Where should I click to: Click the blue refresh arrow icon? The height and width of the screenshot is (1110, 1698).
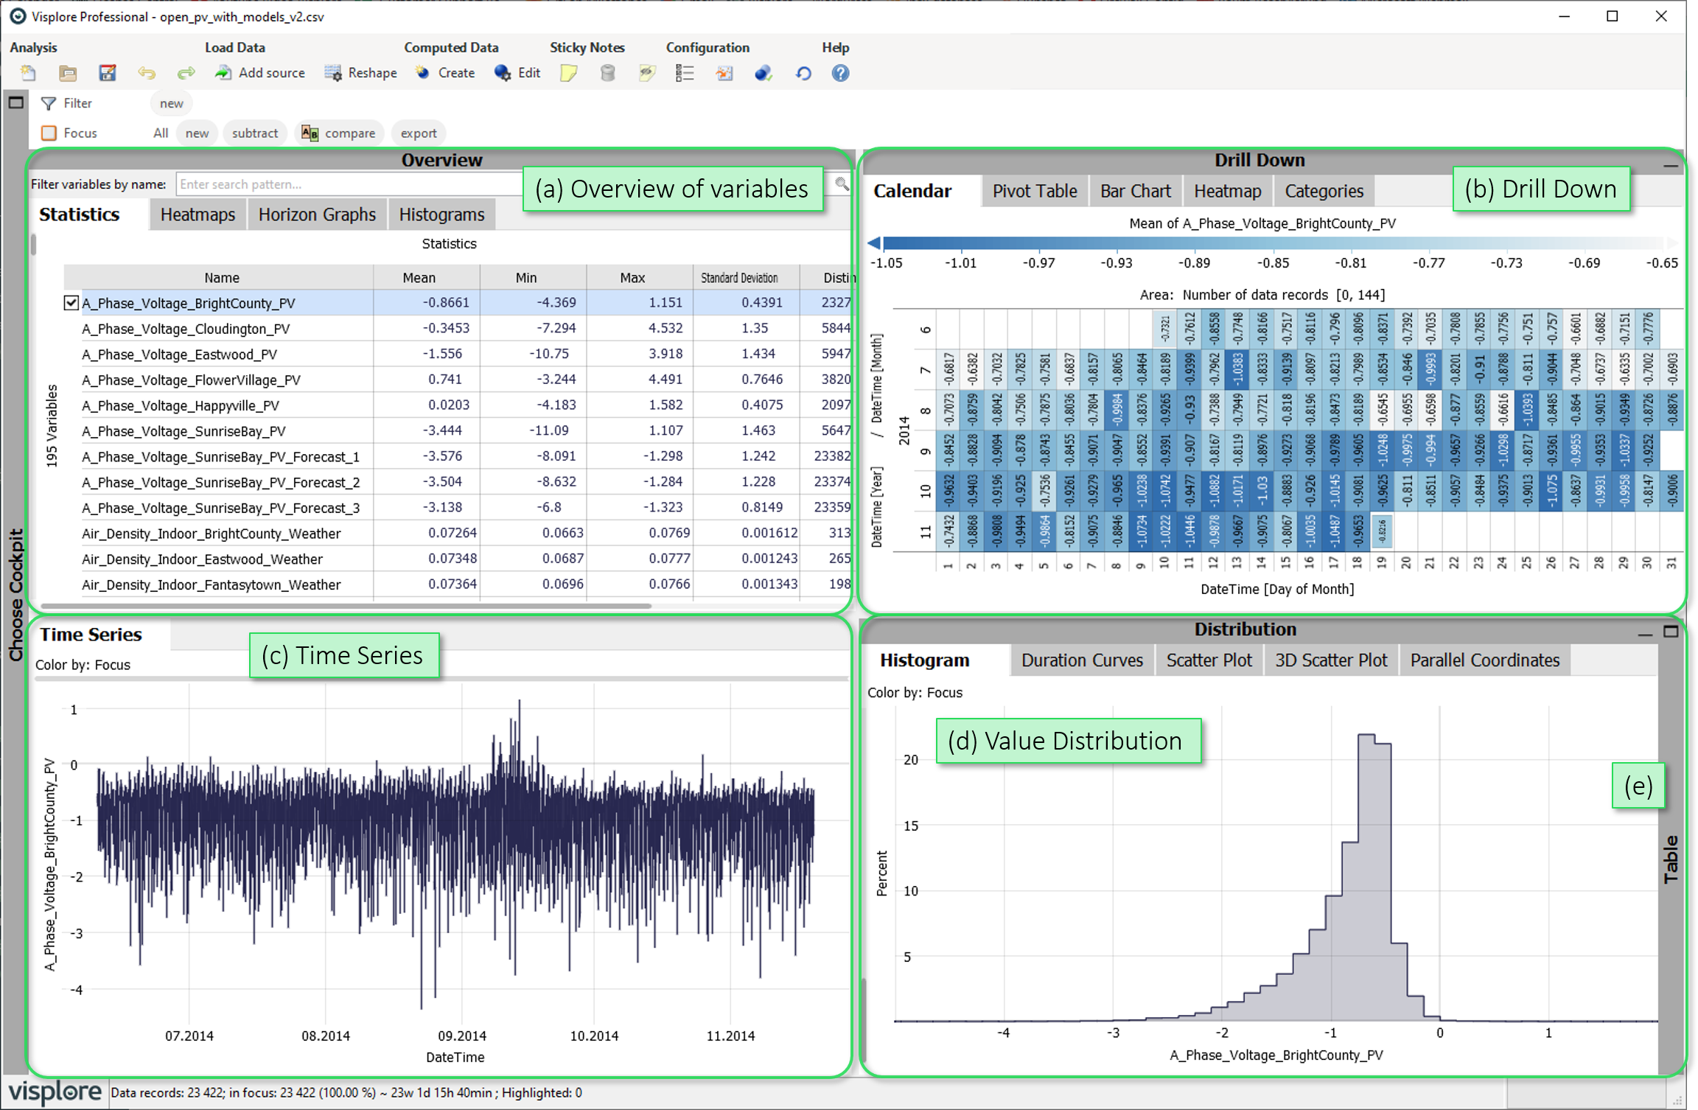pyautogui.click(x=803, y=73)
